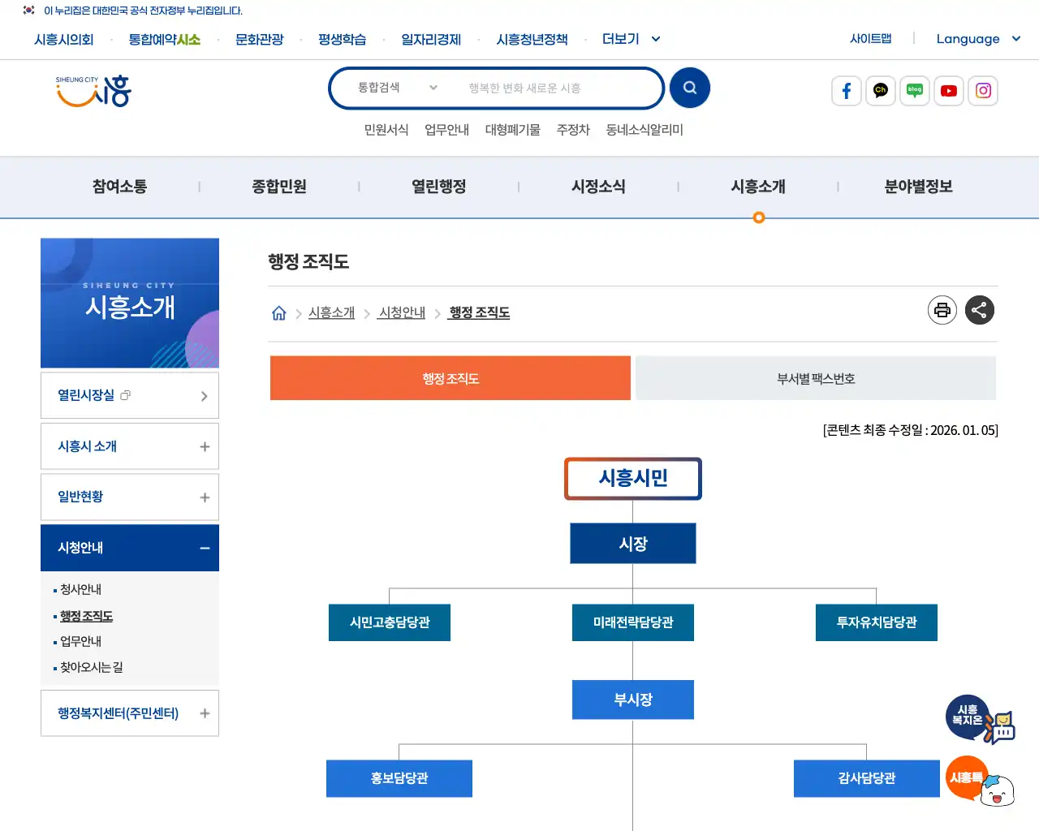Click 행정 조직도 breadcrumb link
Screen dimensions: 1039x831
coord(480,312)
